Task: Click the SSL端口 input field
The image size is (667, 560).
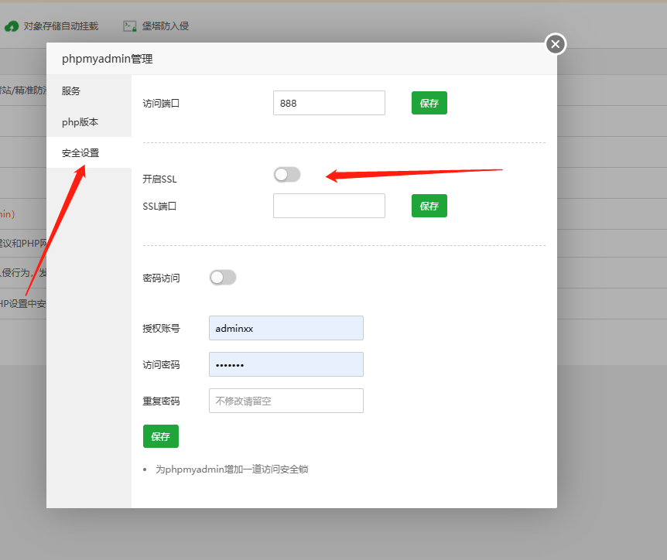Action: (329, 206)
